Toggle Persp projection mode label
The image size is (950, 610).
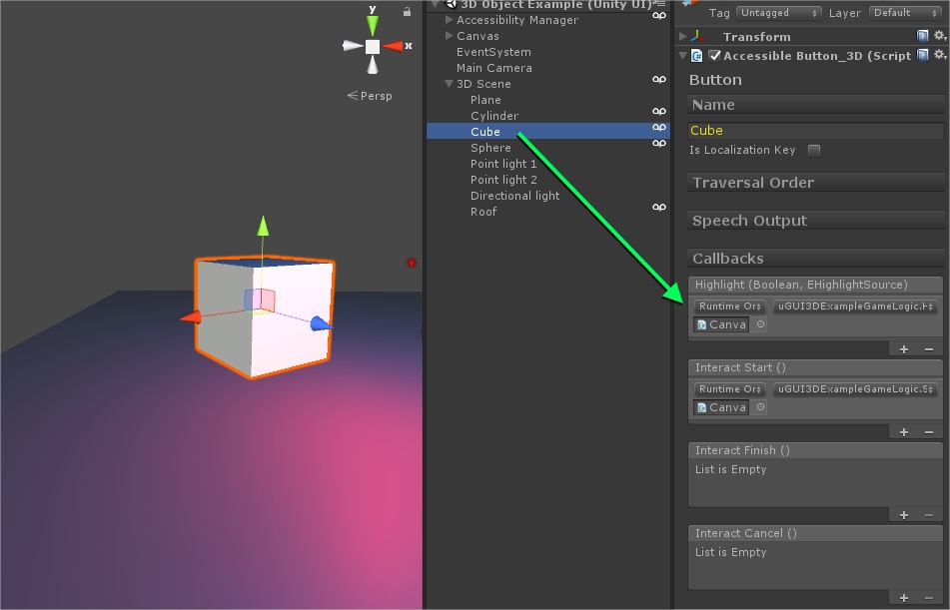pos(371,96)
